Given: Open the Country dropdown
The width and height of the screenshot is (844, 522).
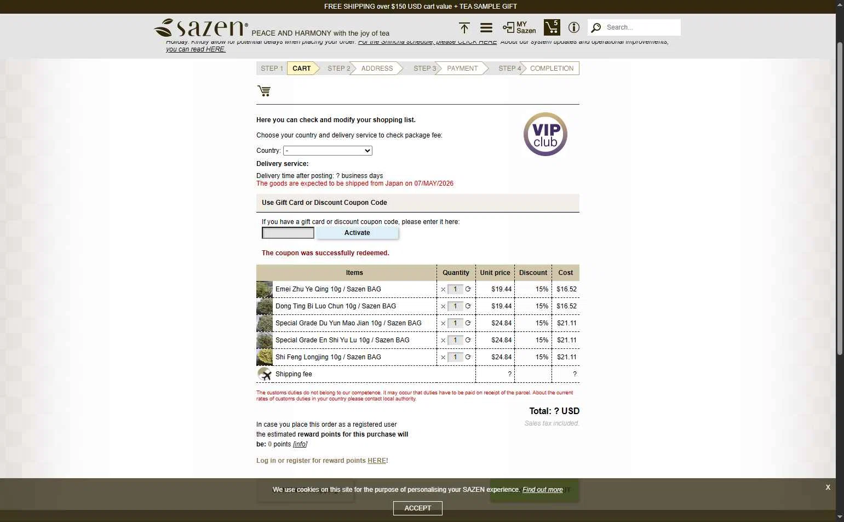Looking at the screenshot, I should [328, 151].
